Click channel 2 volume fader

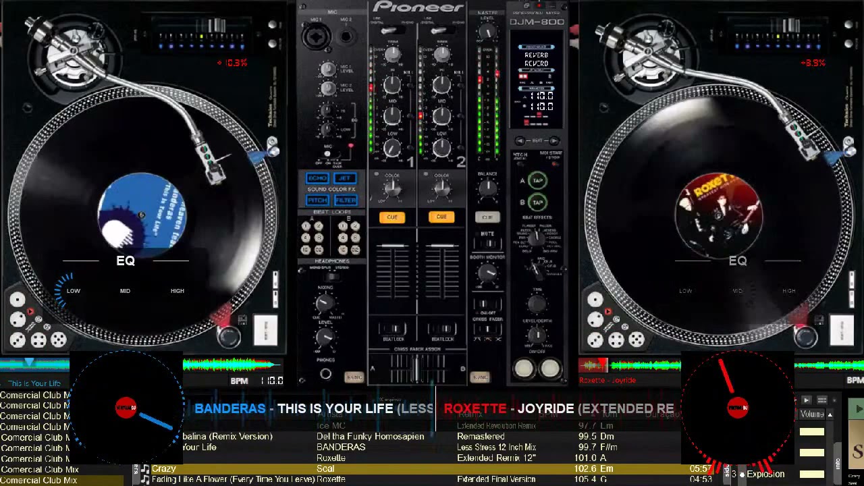point(441,246)
